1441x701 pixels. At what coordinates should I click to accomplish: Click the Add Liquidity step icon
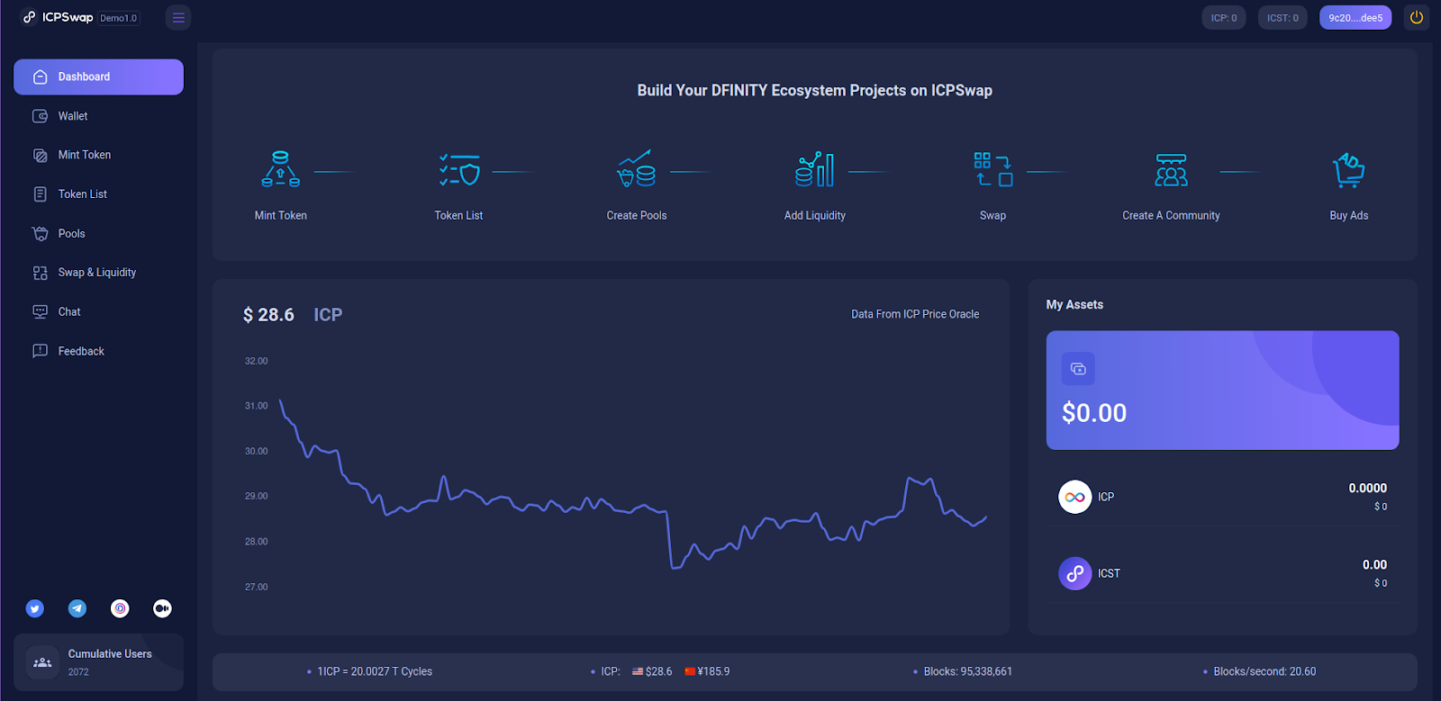815,169
